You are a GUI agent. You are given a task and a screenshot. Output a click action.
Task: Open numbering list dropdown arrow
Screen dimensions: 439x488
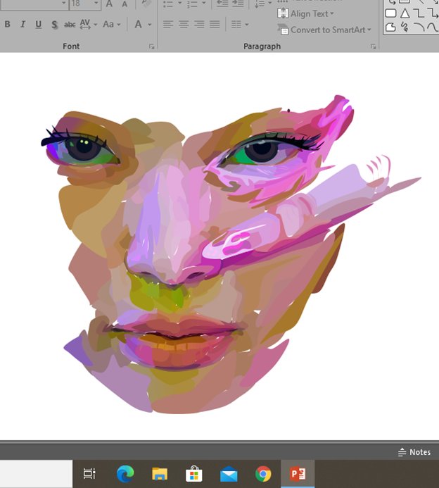coord(204,4)
